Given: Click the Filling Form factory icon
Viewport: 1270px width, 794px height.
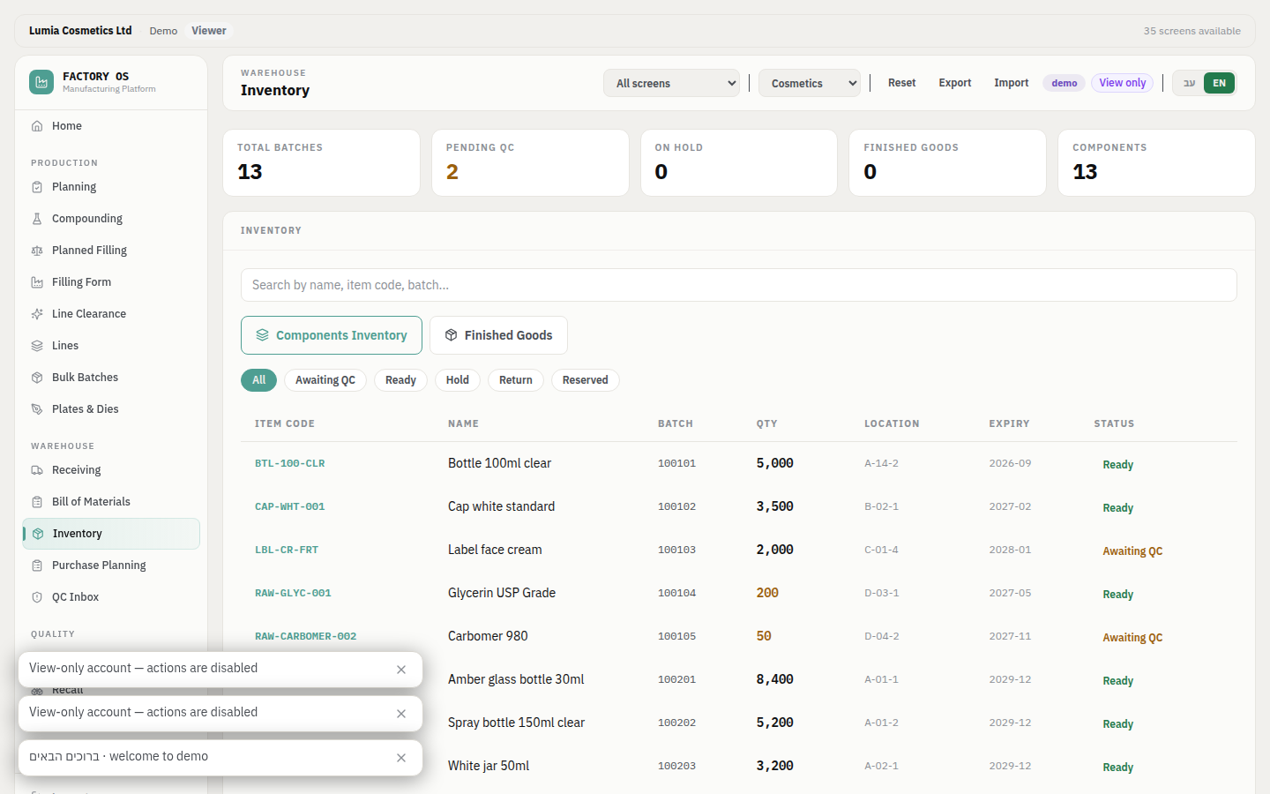Looking at the screenshot, I should (37, 282).
